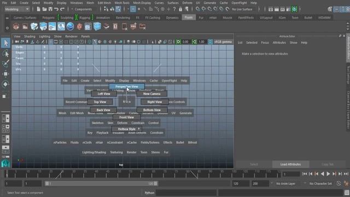Open the No Character Set dropdown
The width and height of the screenshot is (350, 197).
[x=321, y=183]
